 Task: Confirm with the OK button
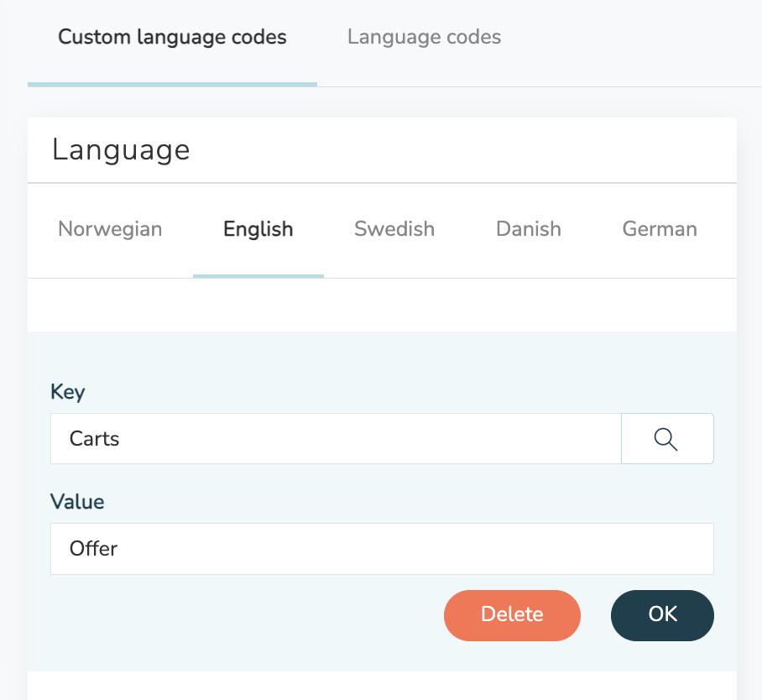[x=662, y=615]
